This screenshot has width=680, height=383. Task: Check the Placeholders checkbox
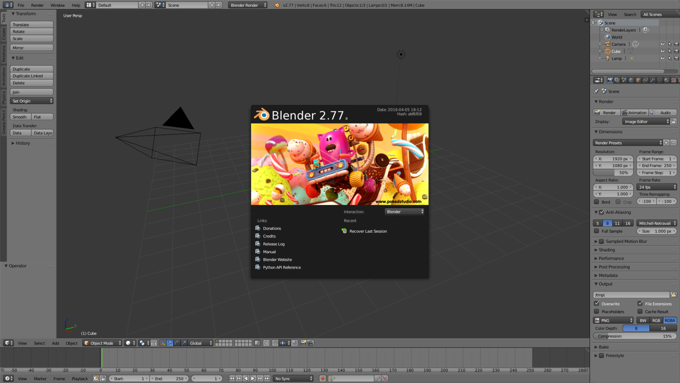[597, 312]
